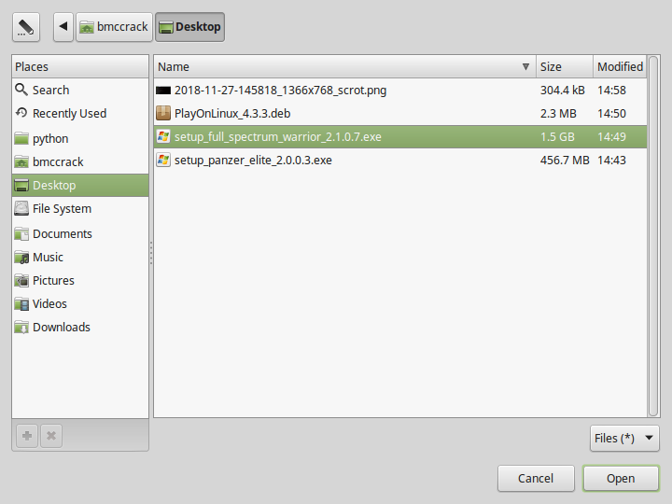Sort by Size column header
Image resolution: width=672 pixels, height=504 pixels.
[x=565, y=66]
